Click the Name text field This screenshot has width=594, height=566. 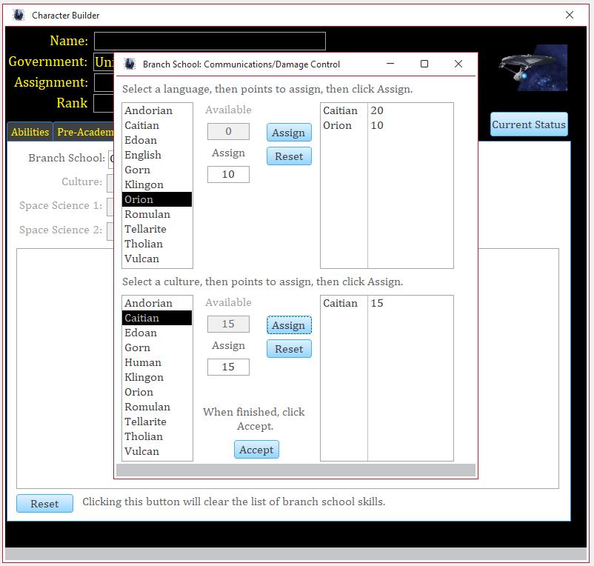coord(210,41)
